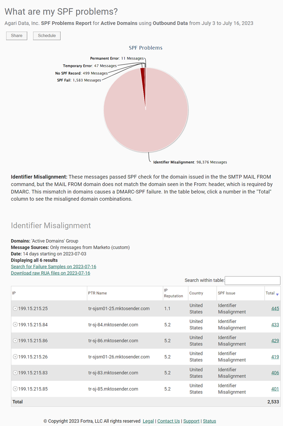Open total 429 misaligned messages

point(275,341)
